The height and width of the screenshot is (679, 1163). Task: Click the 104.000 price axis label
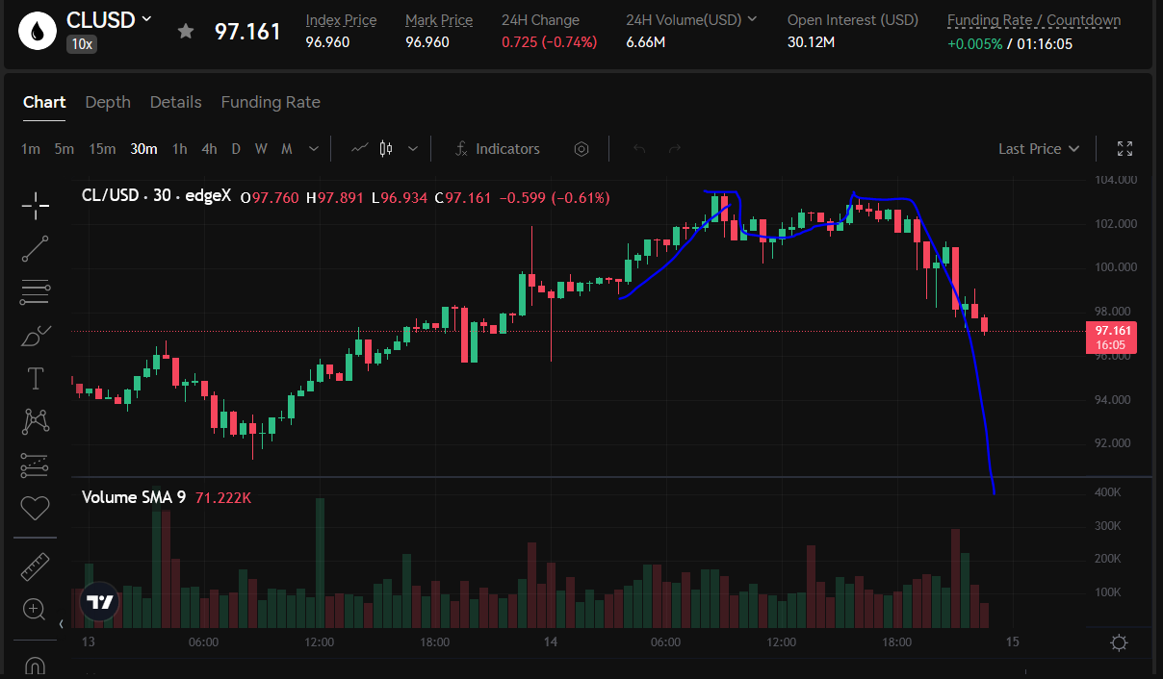coord(1118,180)
